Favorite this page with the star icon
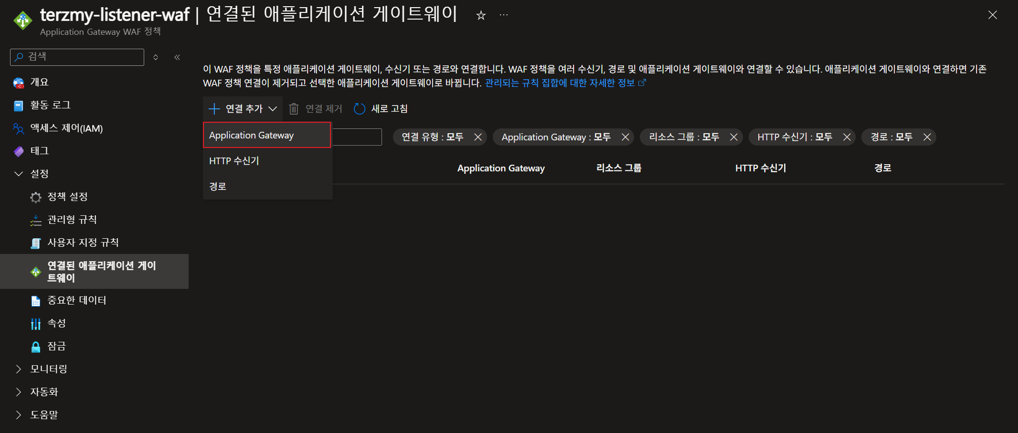Image resolution: width=1018 pixels, height=433 pixels. pos(481,16)
